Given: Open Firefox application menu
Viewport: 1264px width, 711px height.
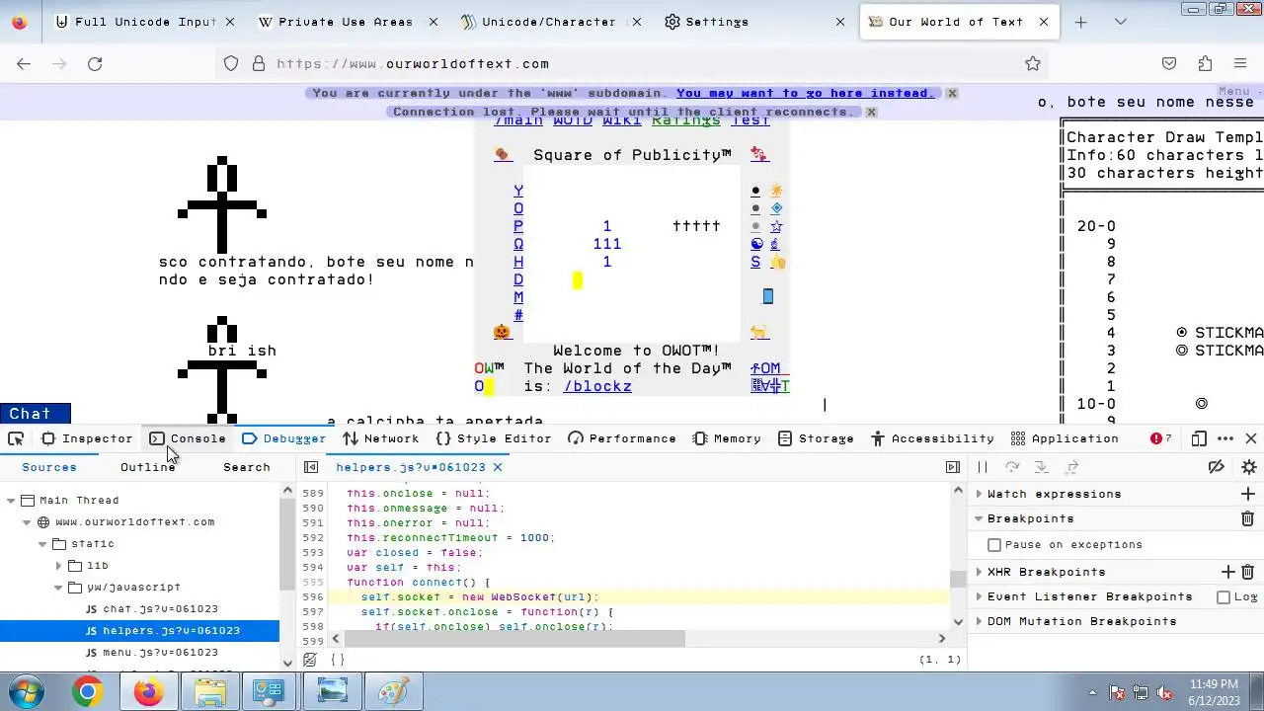Looking at the screenshot, I should (1240, 63).
